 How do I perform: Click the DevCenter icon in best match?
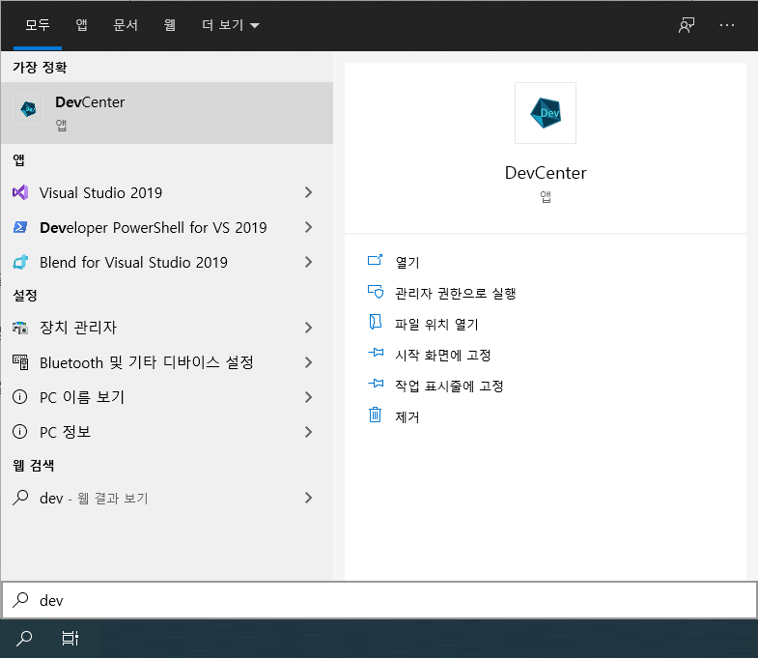coord(28,109)
